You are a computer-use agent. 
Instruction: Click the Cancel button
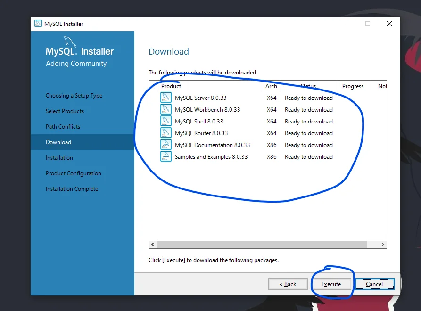coord(374,284)
